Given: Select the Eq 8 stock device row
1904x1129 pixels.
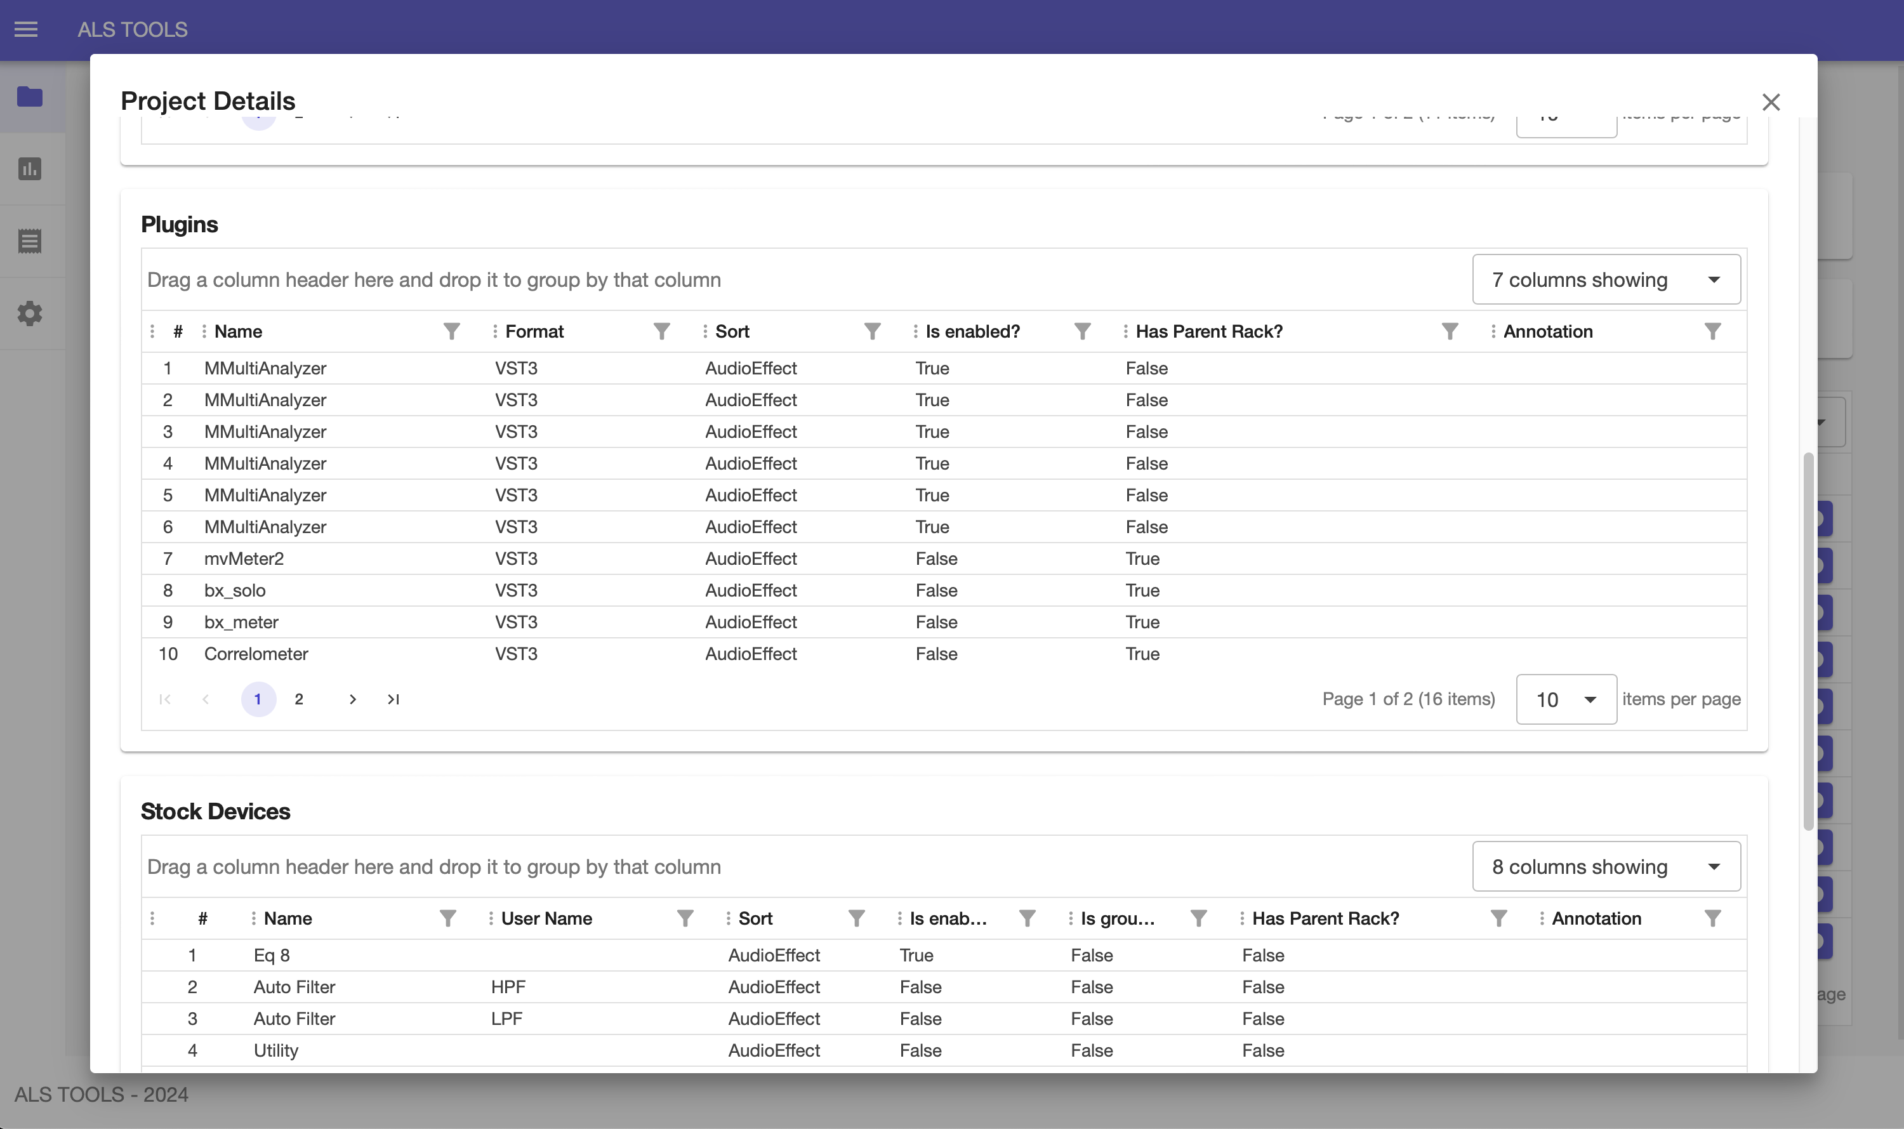Looking at the screenshot, I should (x=943, y=956).
